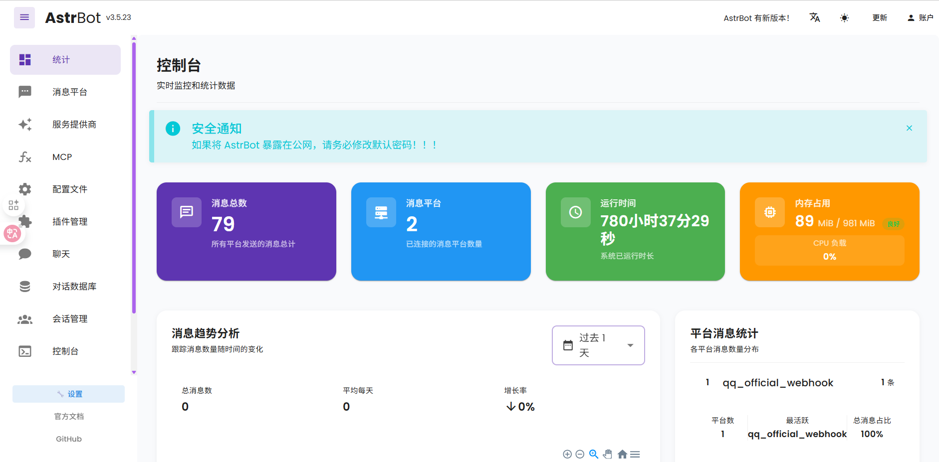939x462 pixels.
Task: Dismiss the 安全通知 security notice
Action: point(909,128)
